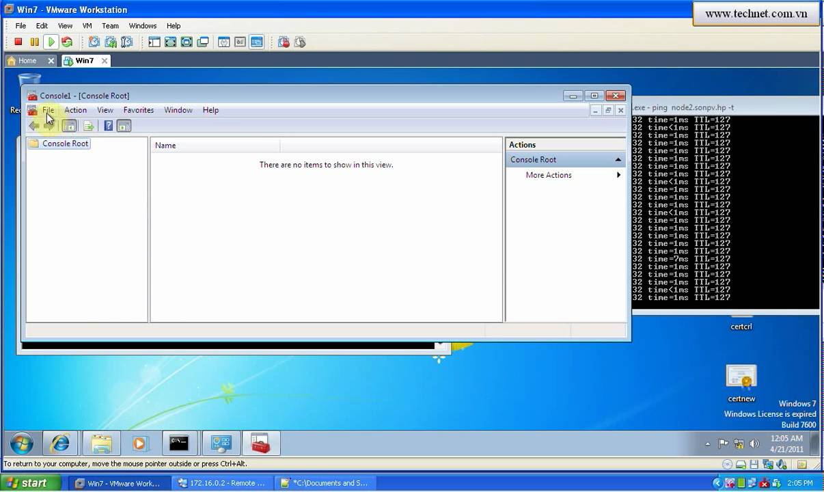This screenshot has width=824, height=492.
Task: Open the VMware Edit menu
Action: (x=42, y=26)
